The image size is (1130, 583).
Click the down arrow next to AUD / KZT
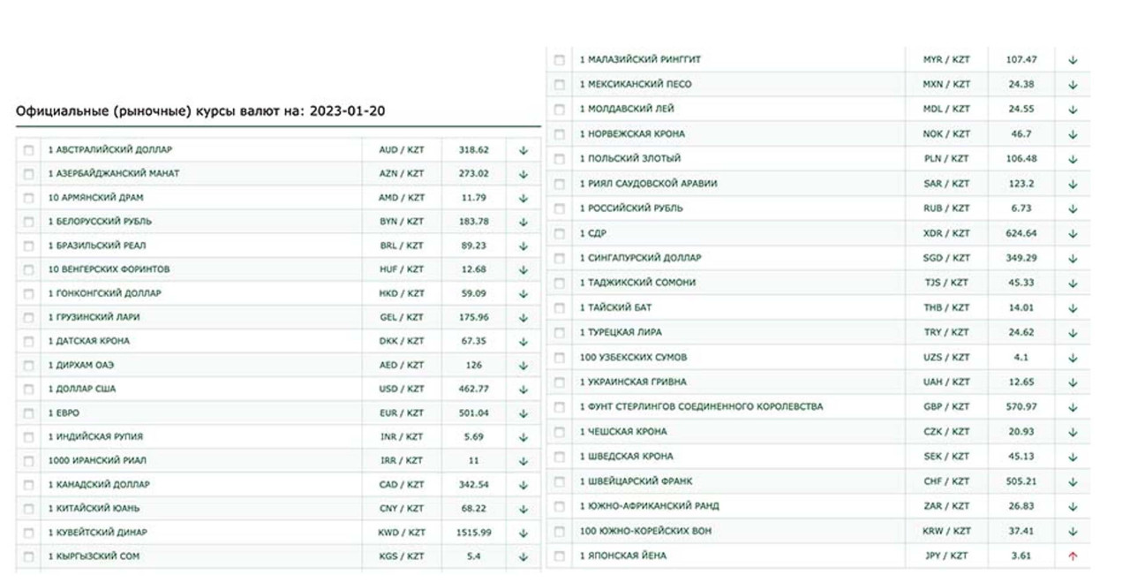(x=523, y=150)
